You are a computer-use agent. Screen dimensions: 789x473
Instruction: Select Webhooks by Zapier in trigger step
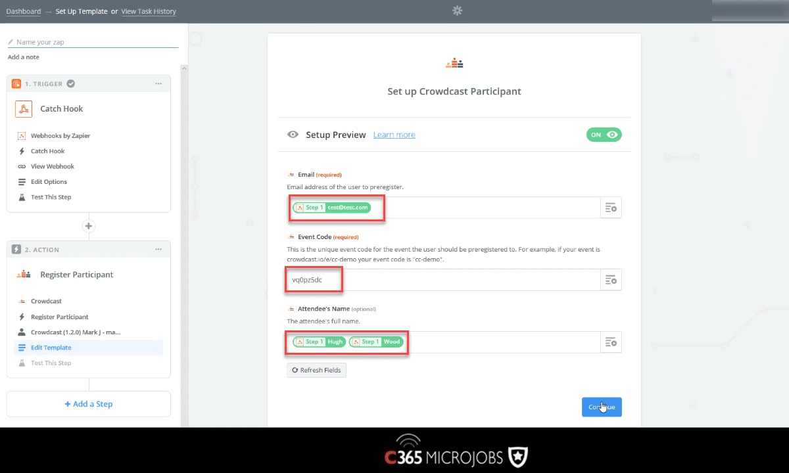pos(60,136)
